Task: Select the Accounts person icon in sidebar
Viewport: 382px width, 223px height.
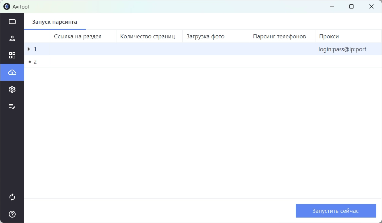Action: click(12, 38)
